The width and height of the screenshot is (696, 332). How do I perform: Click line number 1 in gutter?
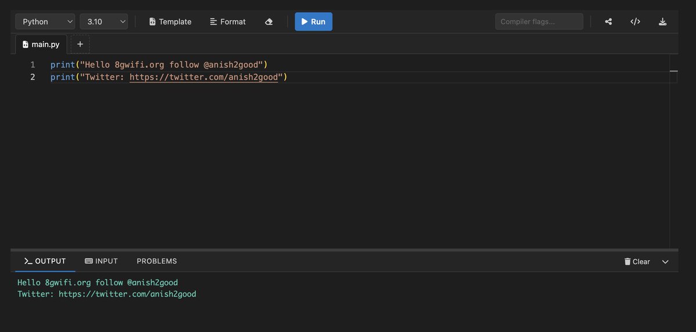coord(33,64)
